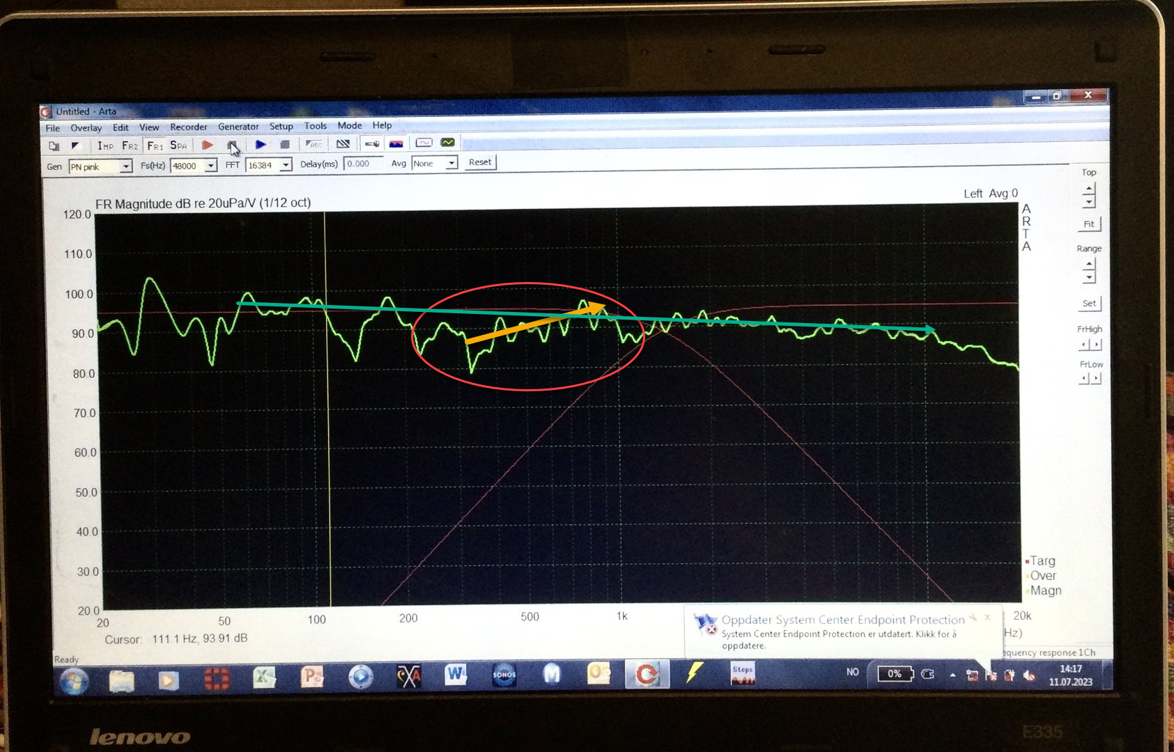The width and height of the screenshot is (1174, 752).
Task: Click the Oppdater System Center Endpoint Protection notification
Action: point(843,632)
